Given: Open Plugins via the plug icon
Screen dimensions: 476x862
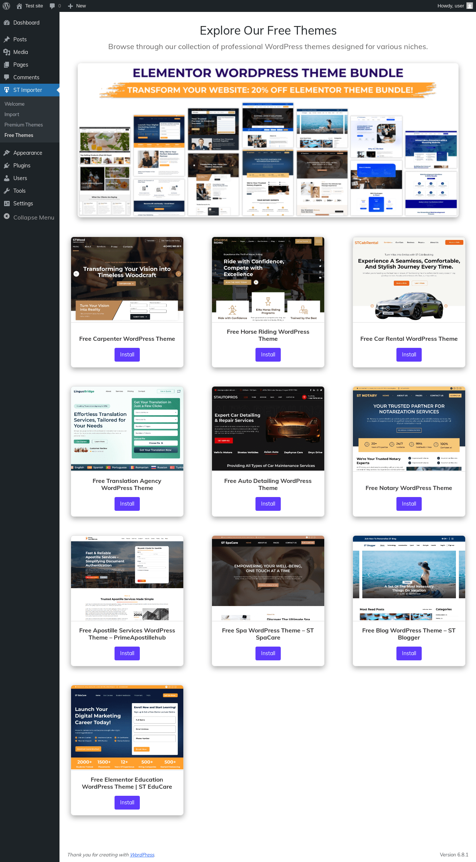Looking at the screenshot, I should tap(7, 166).
